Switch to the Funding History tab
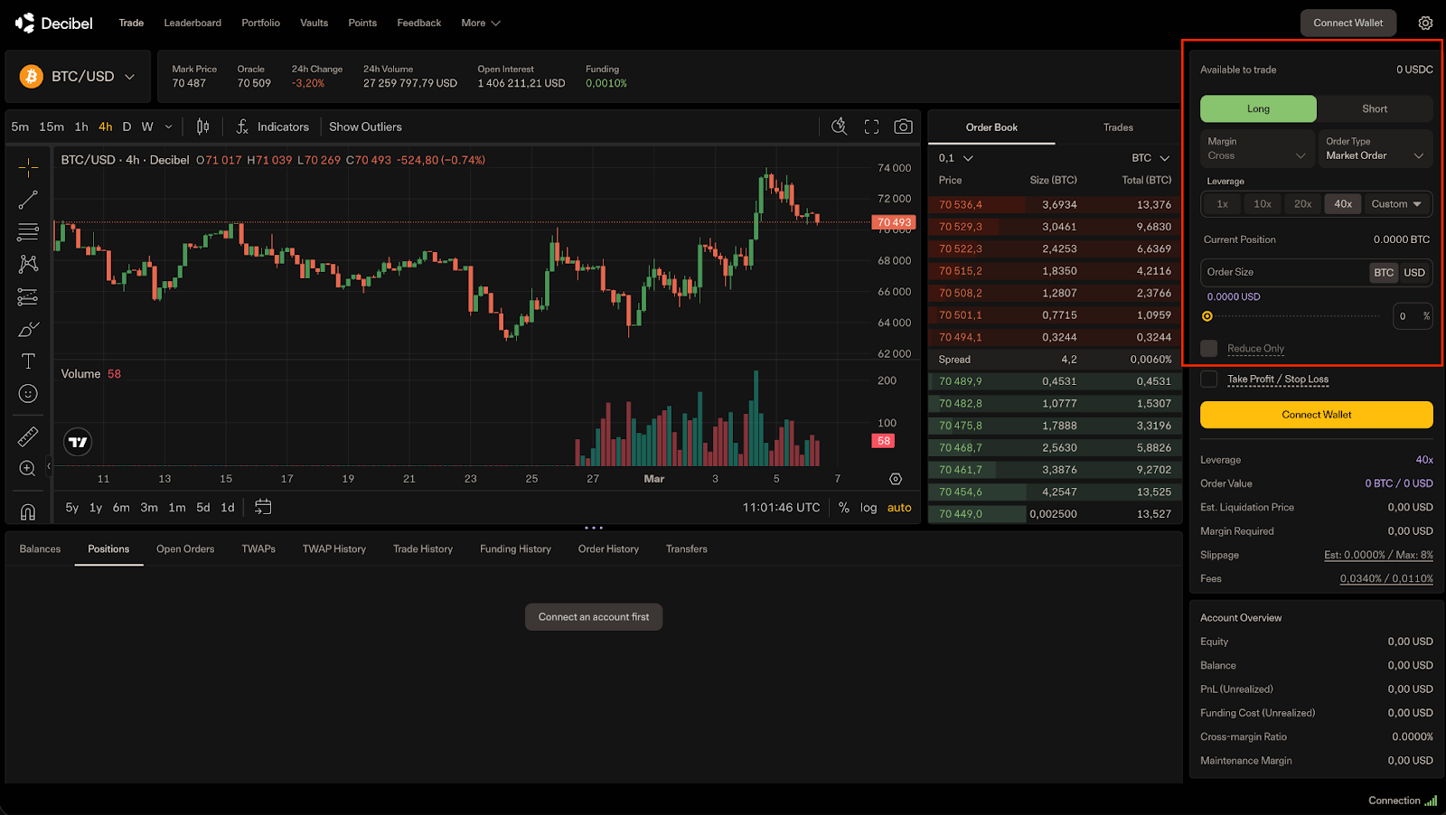Viewport: 1446px width, 815px height. point(515,549)
